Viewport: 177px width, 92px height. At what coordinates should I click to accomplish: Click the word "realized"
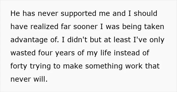pyautogui.click(x=44, y=27)
